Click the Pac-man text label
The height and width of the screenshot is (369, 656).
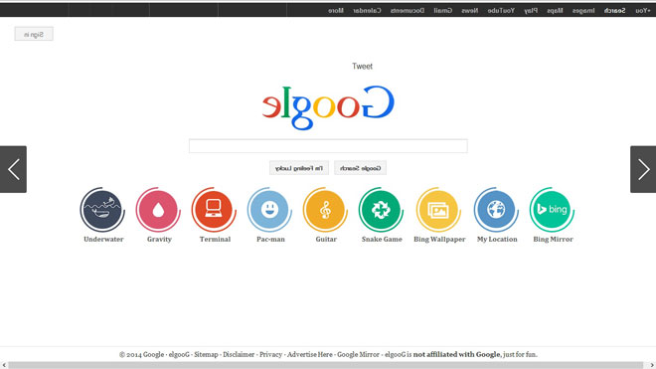tap(270, 239)
